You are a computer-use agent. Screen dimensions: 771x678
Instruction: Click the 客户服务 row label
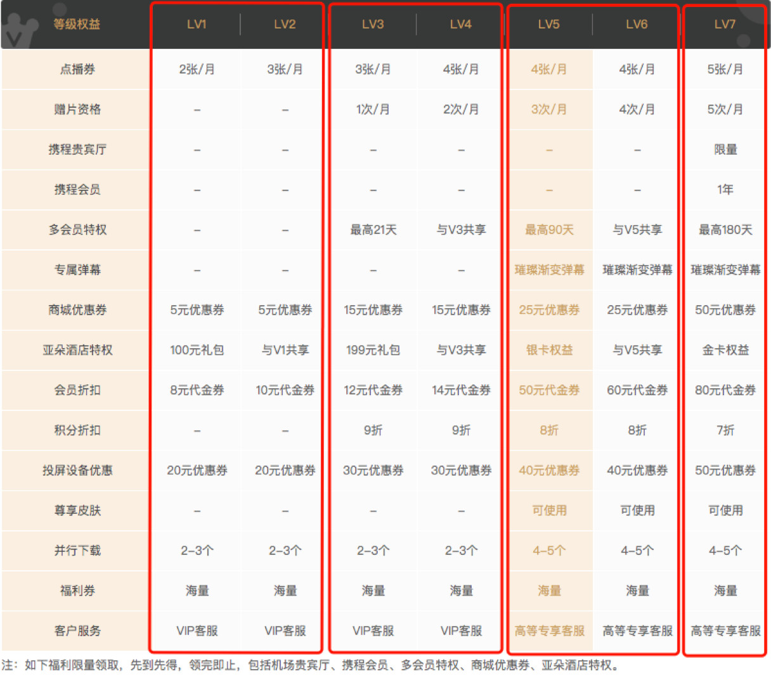click(77, 630)
